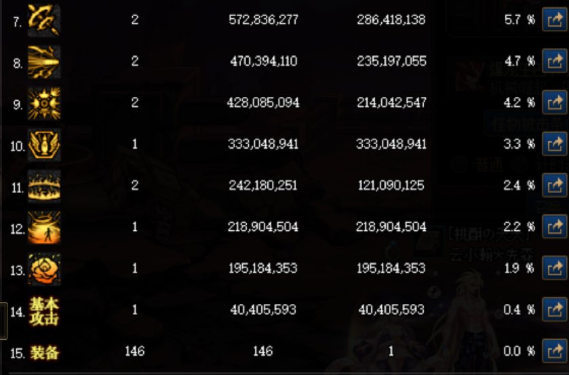Share the row 9 skill with 4.2 %
The height and width of the screenshot is (375, 569).
pyautogui.click(x=555, y=103)
